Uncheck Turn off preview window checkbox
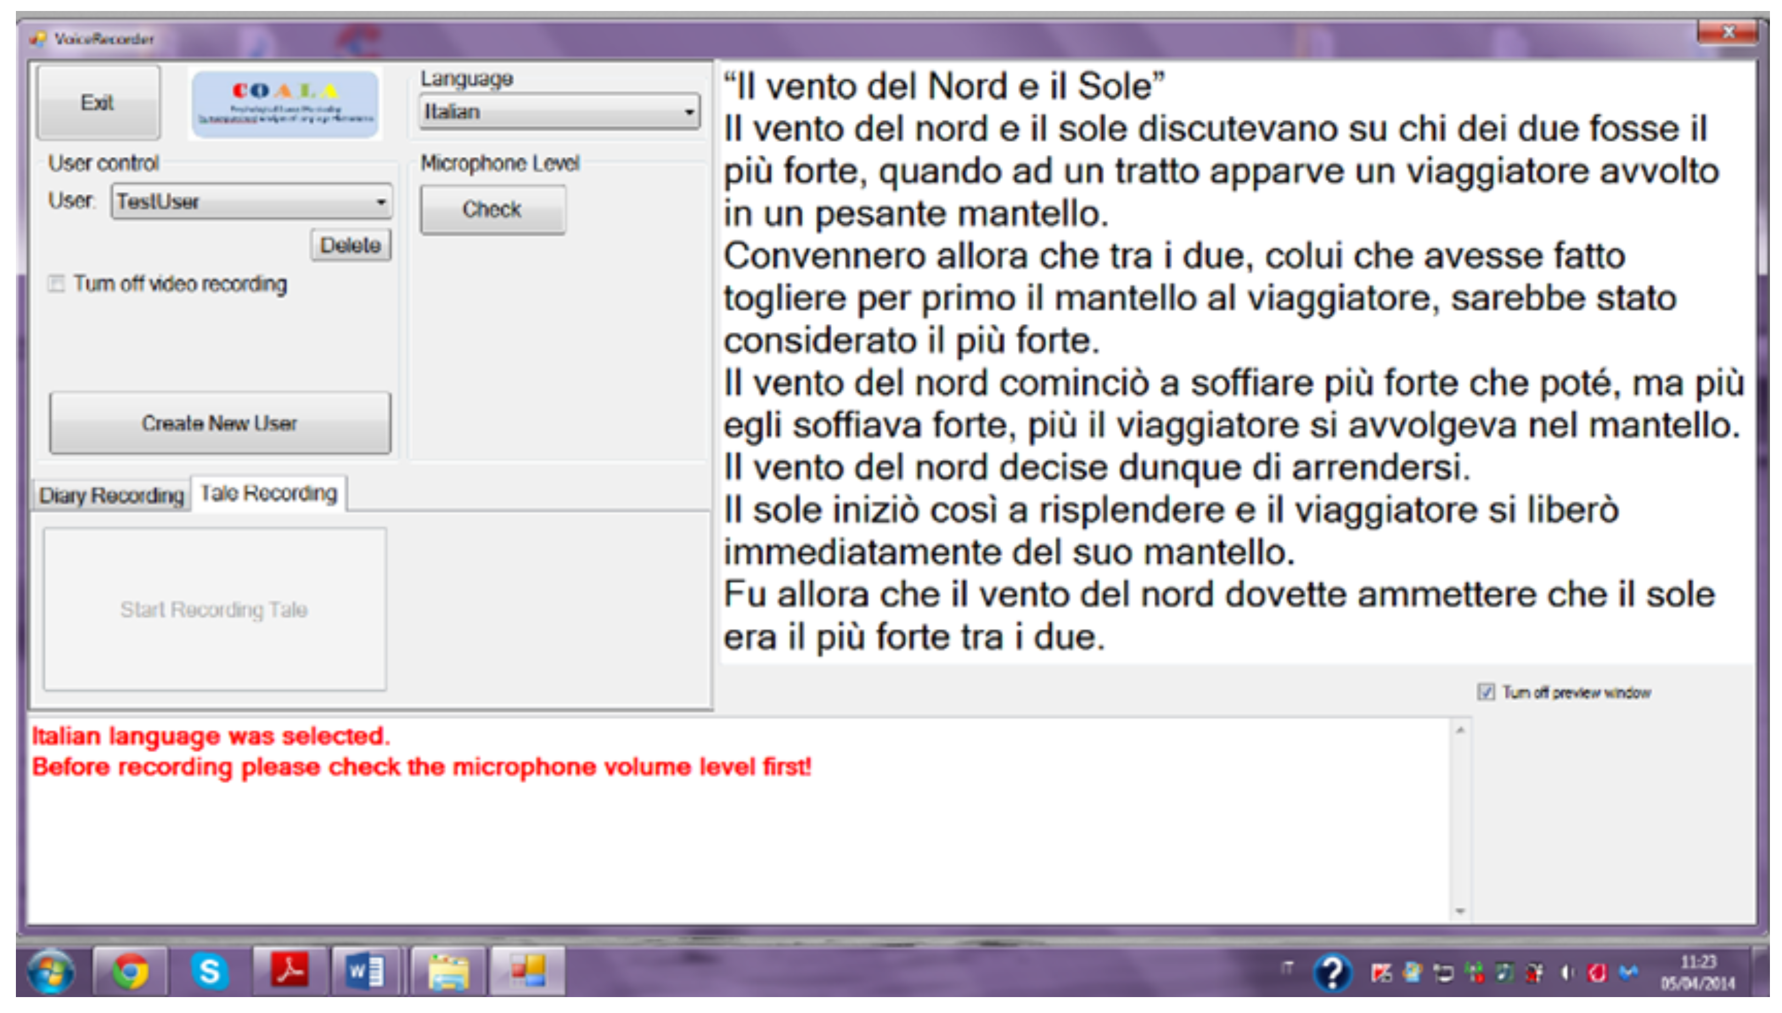 click(x=1486, y=693)
